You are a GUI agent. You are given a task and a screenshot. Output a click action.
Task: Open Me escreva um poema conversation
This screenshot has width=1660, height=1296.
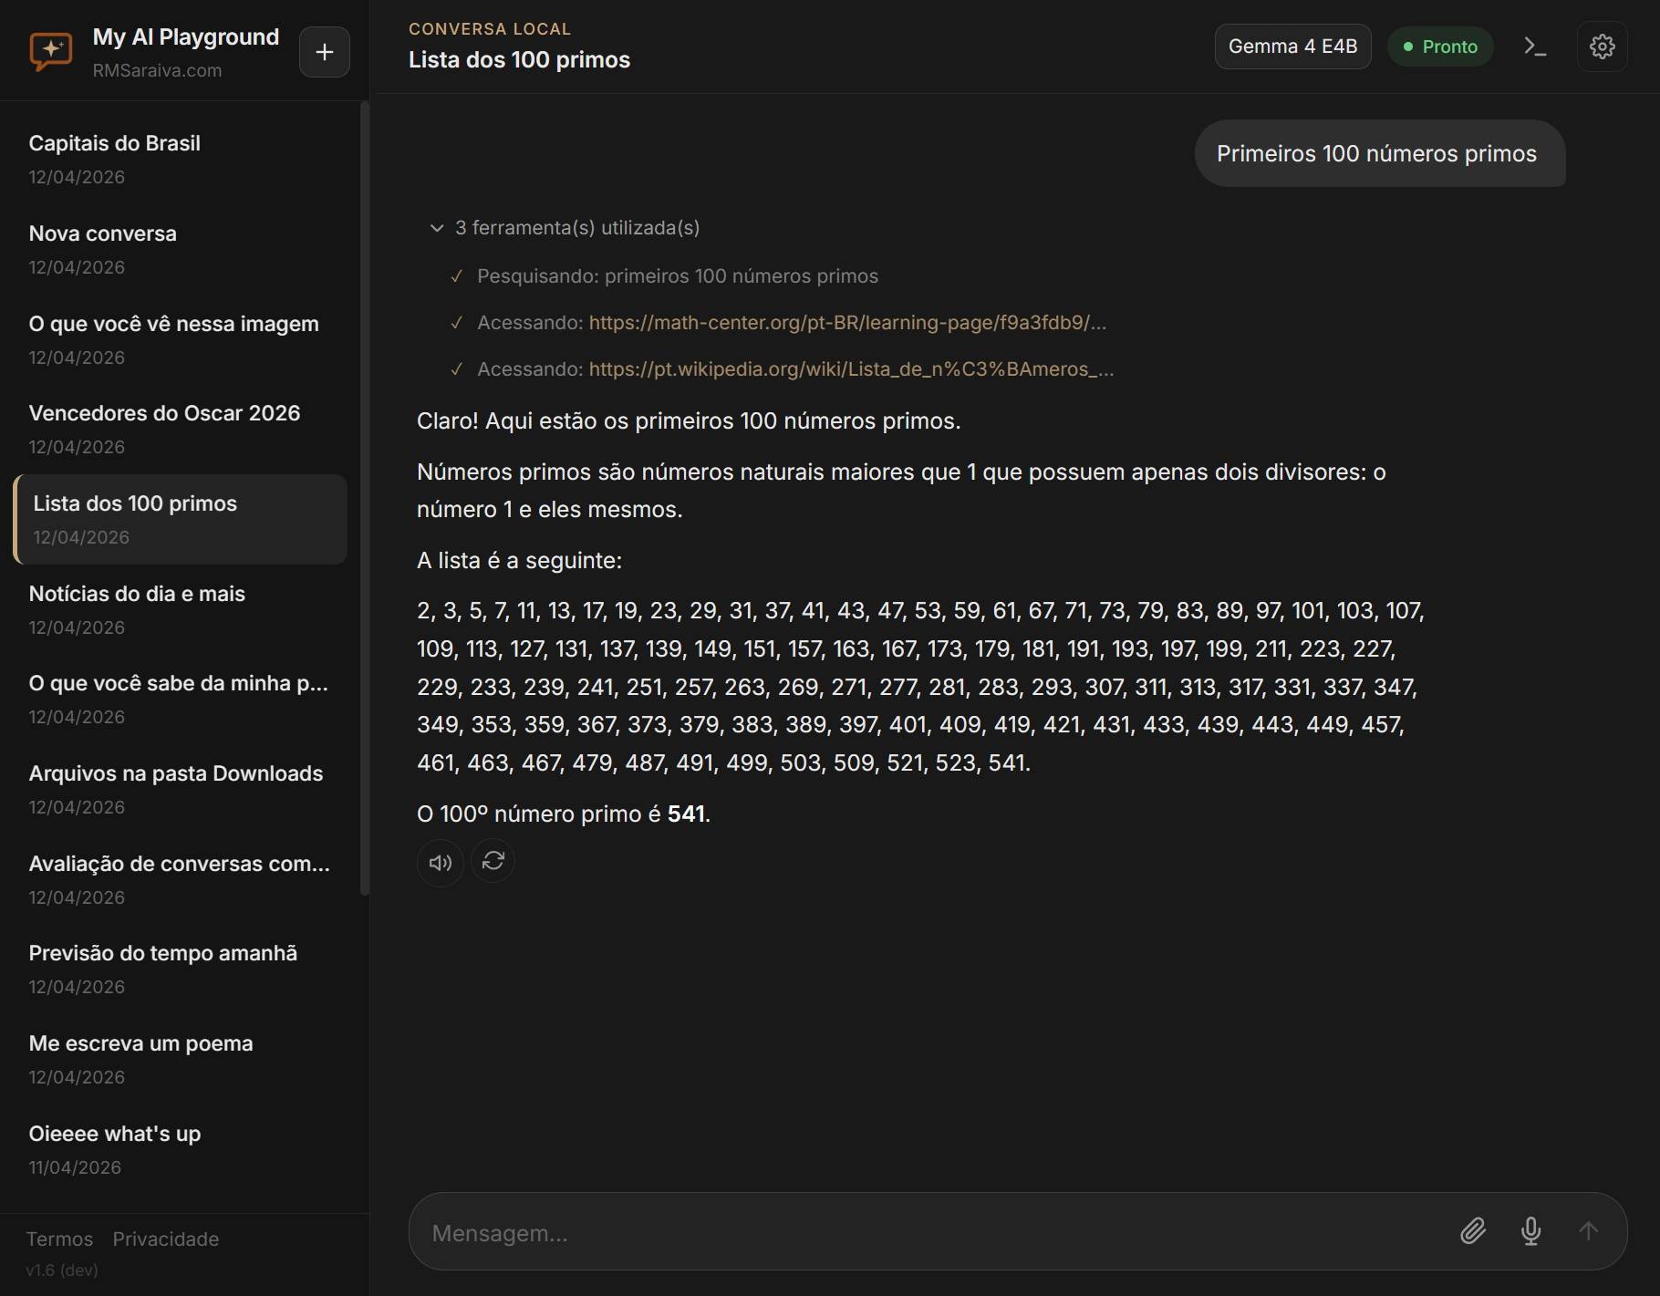tap(180, 1059)
